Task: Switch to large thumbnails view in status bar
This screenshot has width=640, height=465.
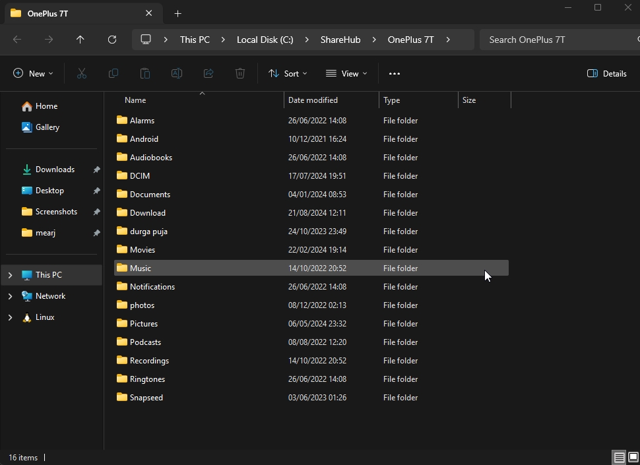Action: [x=633, y=457]
